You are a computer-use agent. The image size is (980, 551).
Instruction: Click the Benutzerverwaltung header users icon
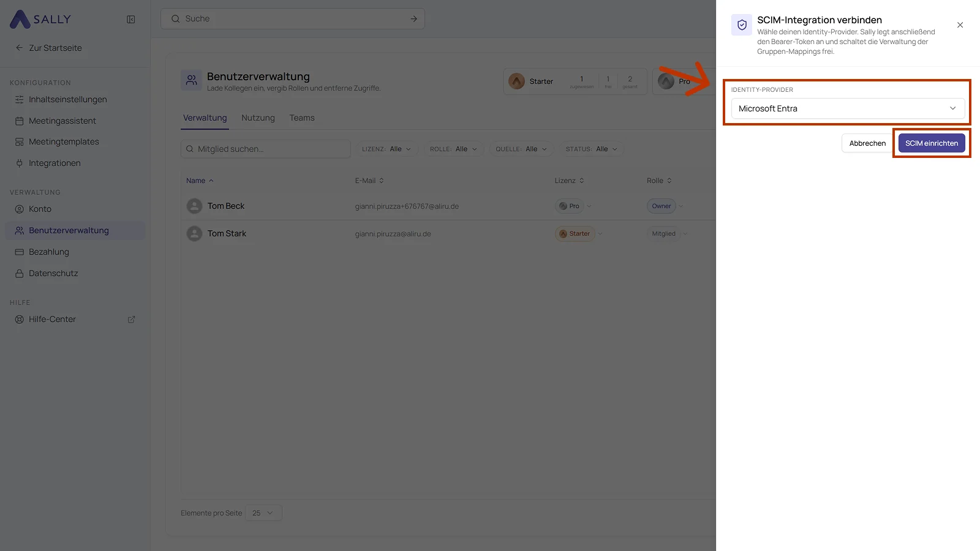click(x=192, y=80)
